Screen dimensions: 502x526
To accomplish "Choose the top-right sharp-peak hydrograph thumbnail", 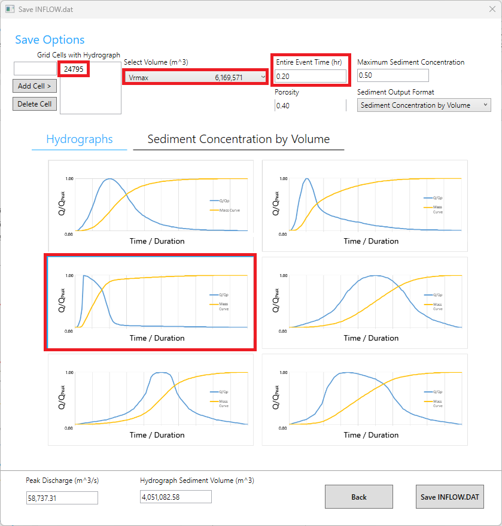I will (364, 206).
